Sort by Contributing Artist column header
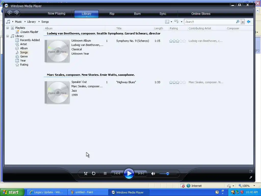Screen dimensions: 261x196 206,28
